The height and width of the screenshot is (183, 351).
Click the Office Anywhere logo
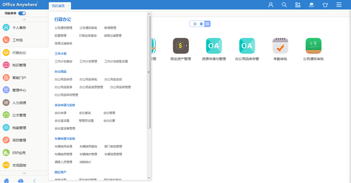pyautogui.click(x=21, y=5)
